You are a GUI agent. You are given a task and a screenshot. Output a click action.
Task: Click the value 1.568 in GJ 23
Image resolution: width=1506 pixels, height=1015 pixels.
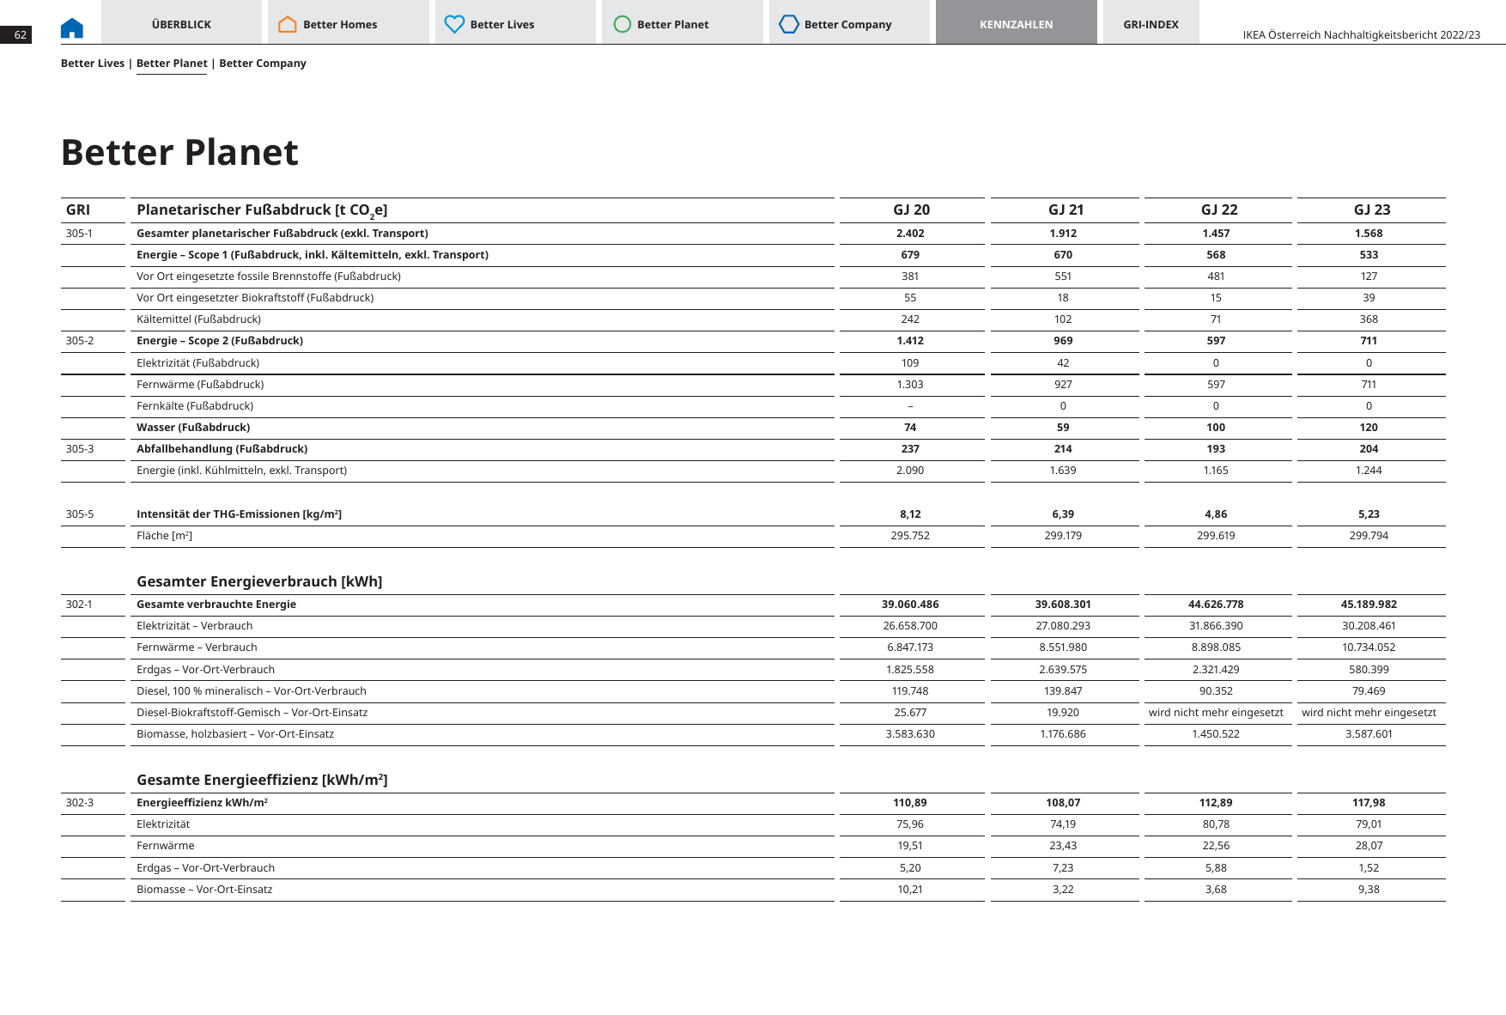1369,234
